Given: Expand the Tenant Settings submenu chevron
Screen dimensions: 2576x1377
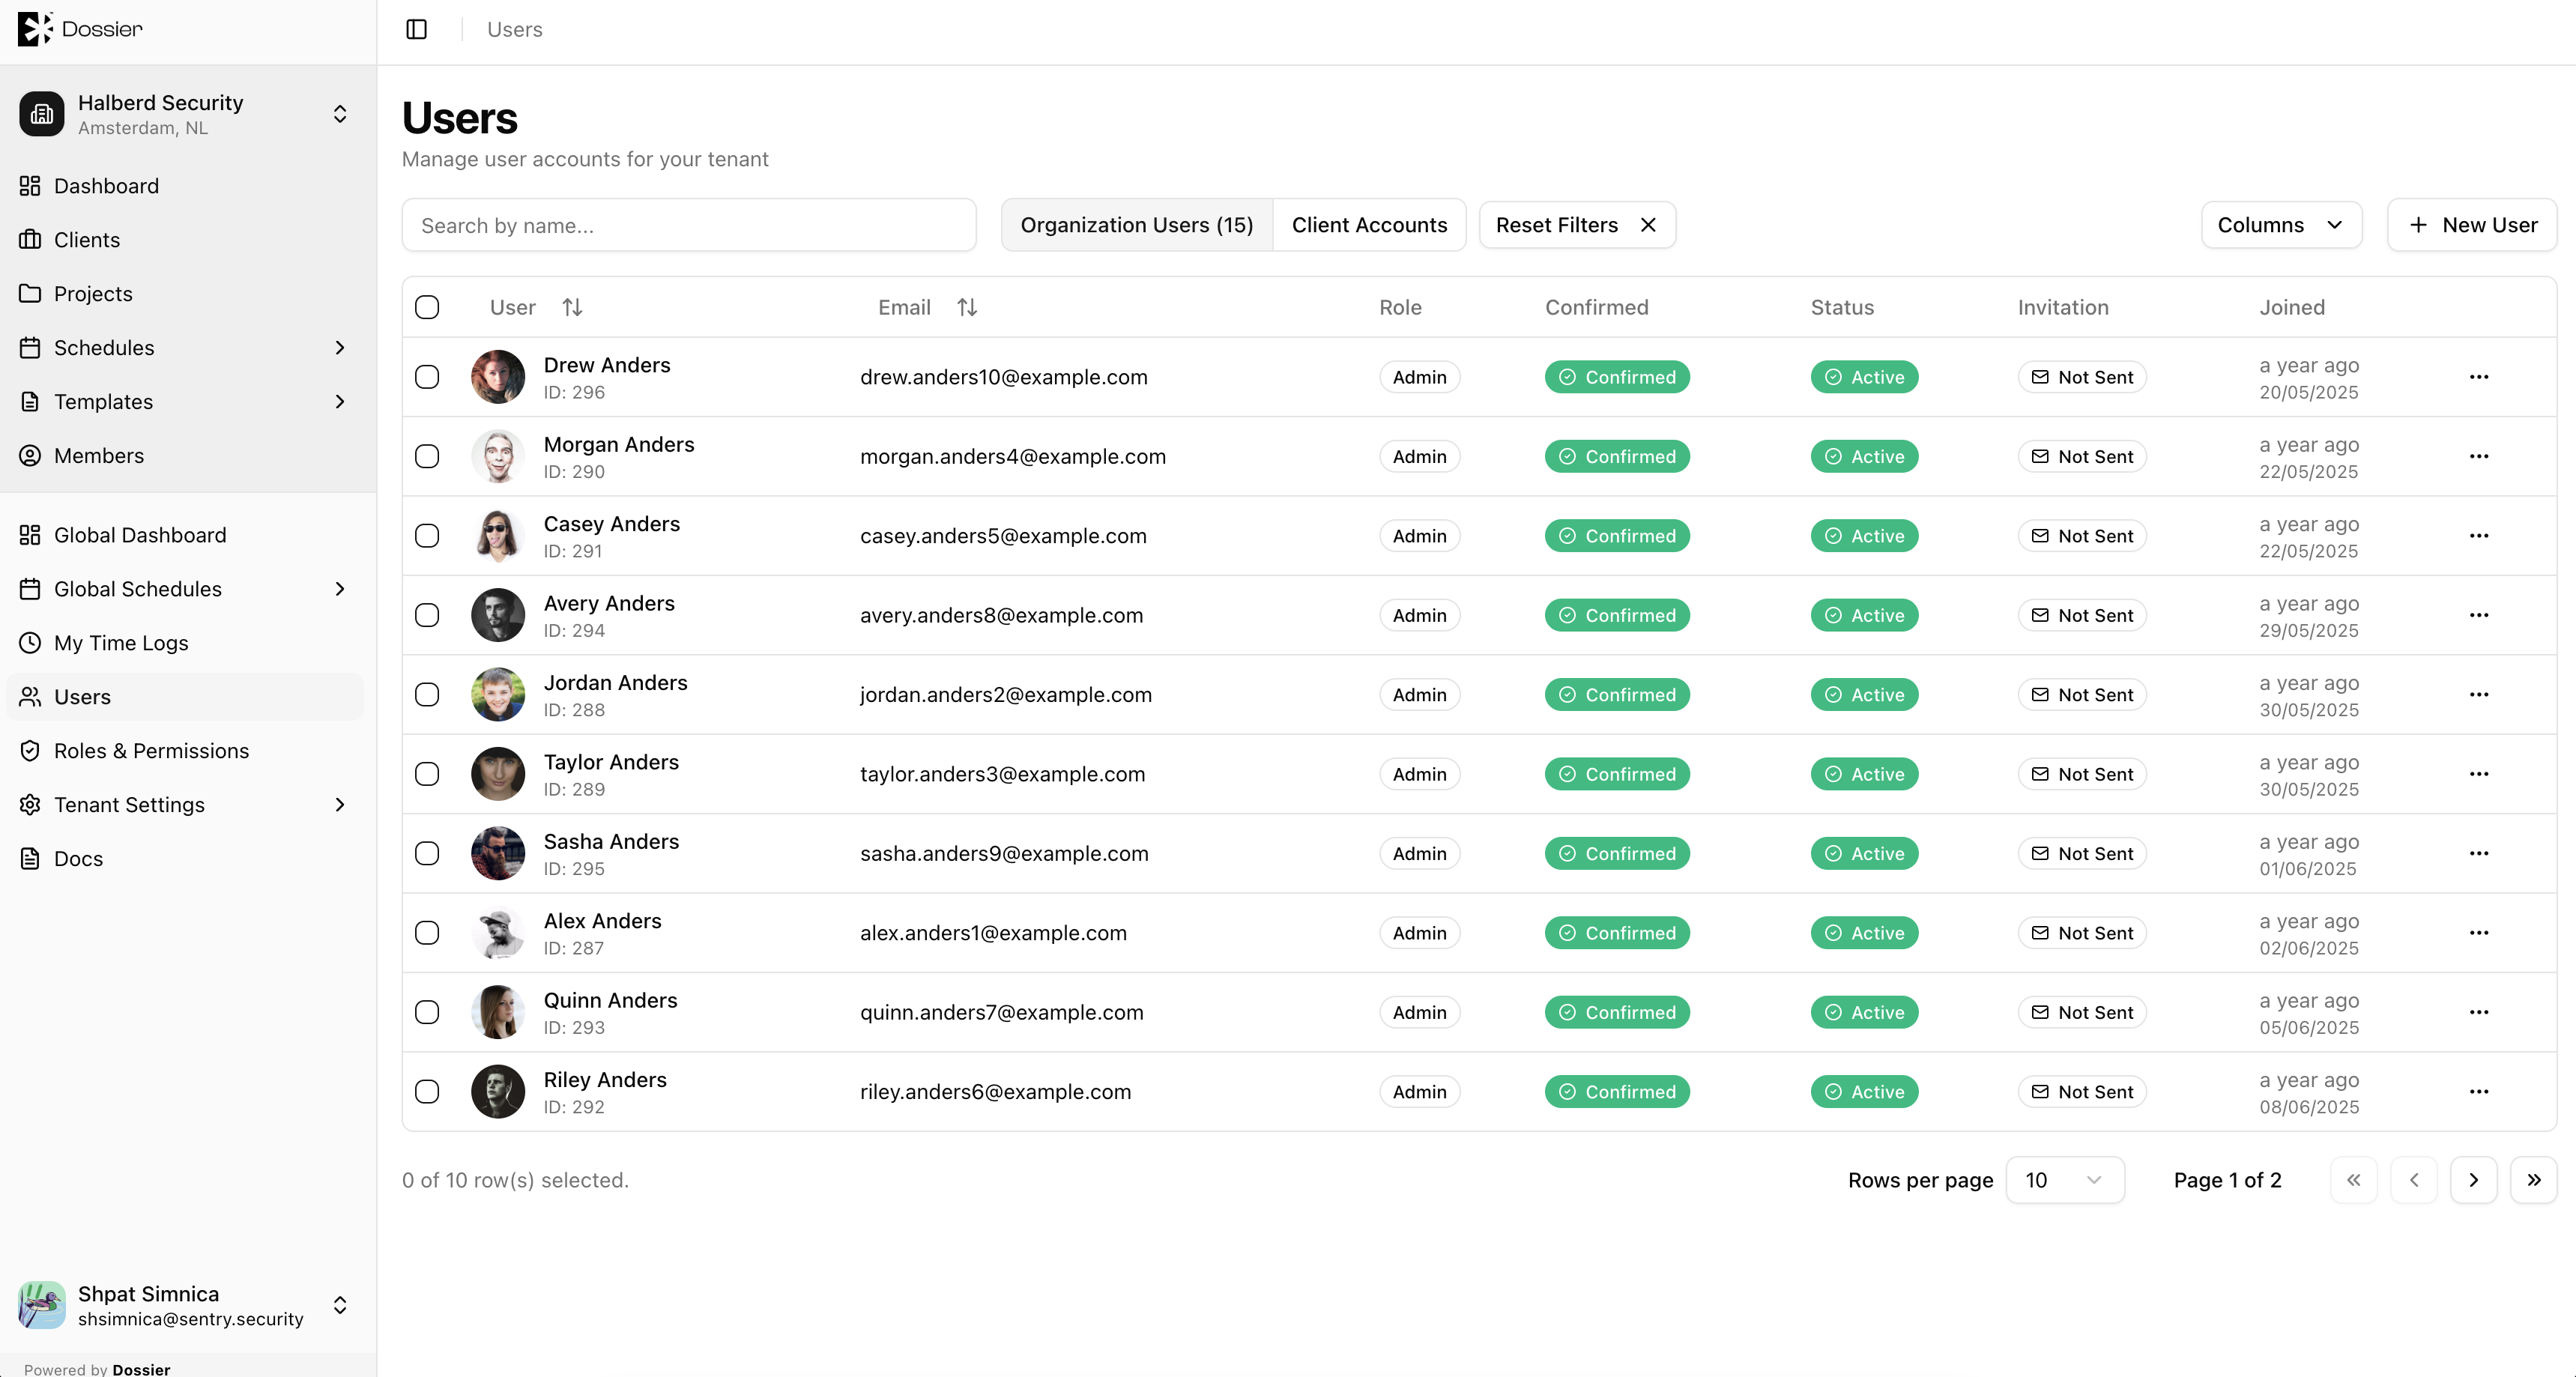Looking at the screenshot, I should click(x=340, y=805).
